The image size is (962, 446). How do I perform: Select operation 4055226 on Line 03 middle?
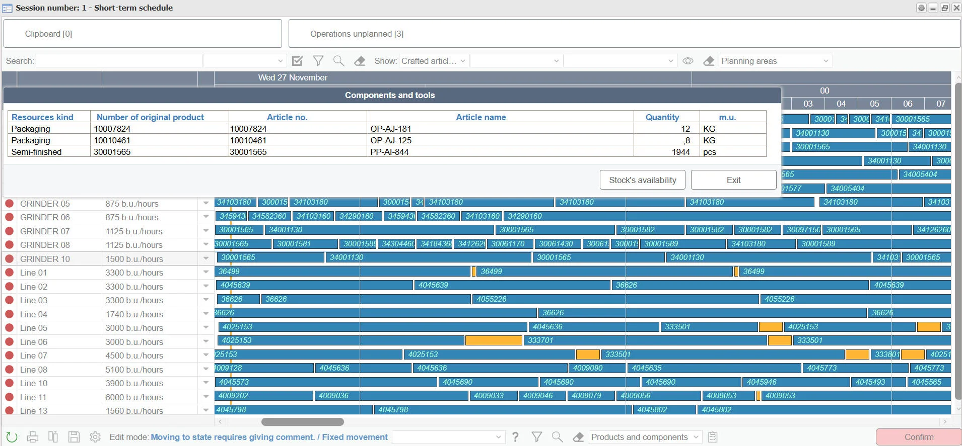[x=615, y=299]
